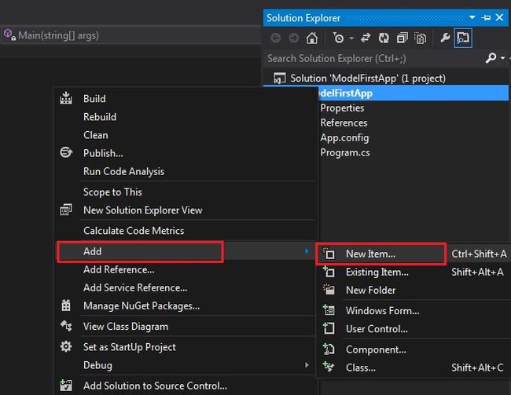The image size is (511, 395).
Task: Toggle the Show All Files button
Action: [x=421, y=38]
